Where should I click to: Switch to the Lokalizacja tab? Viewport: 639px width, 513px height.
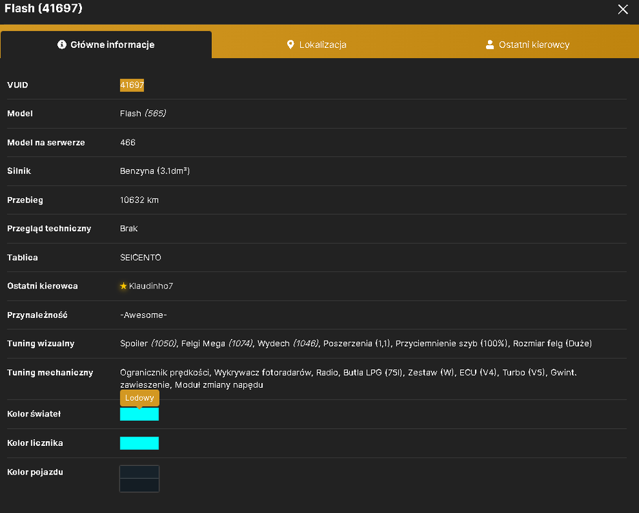[x=316, y=44]
